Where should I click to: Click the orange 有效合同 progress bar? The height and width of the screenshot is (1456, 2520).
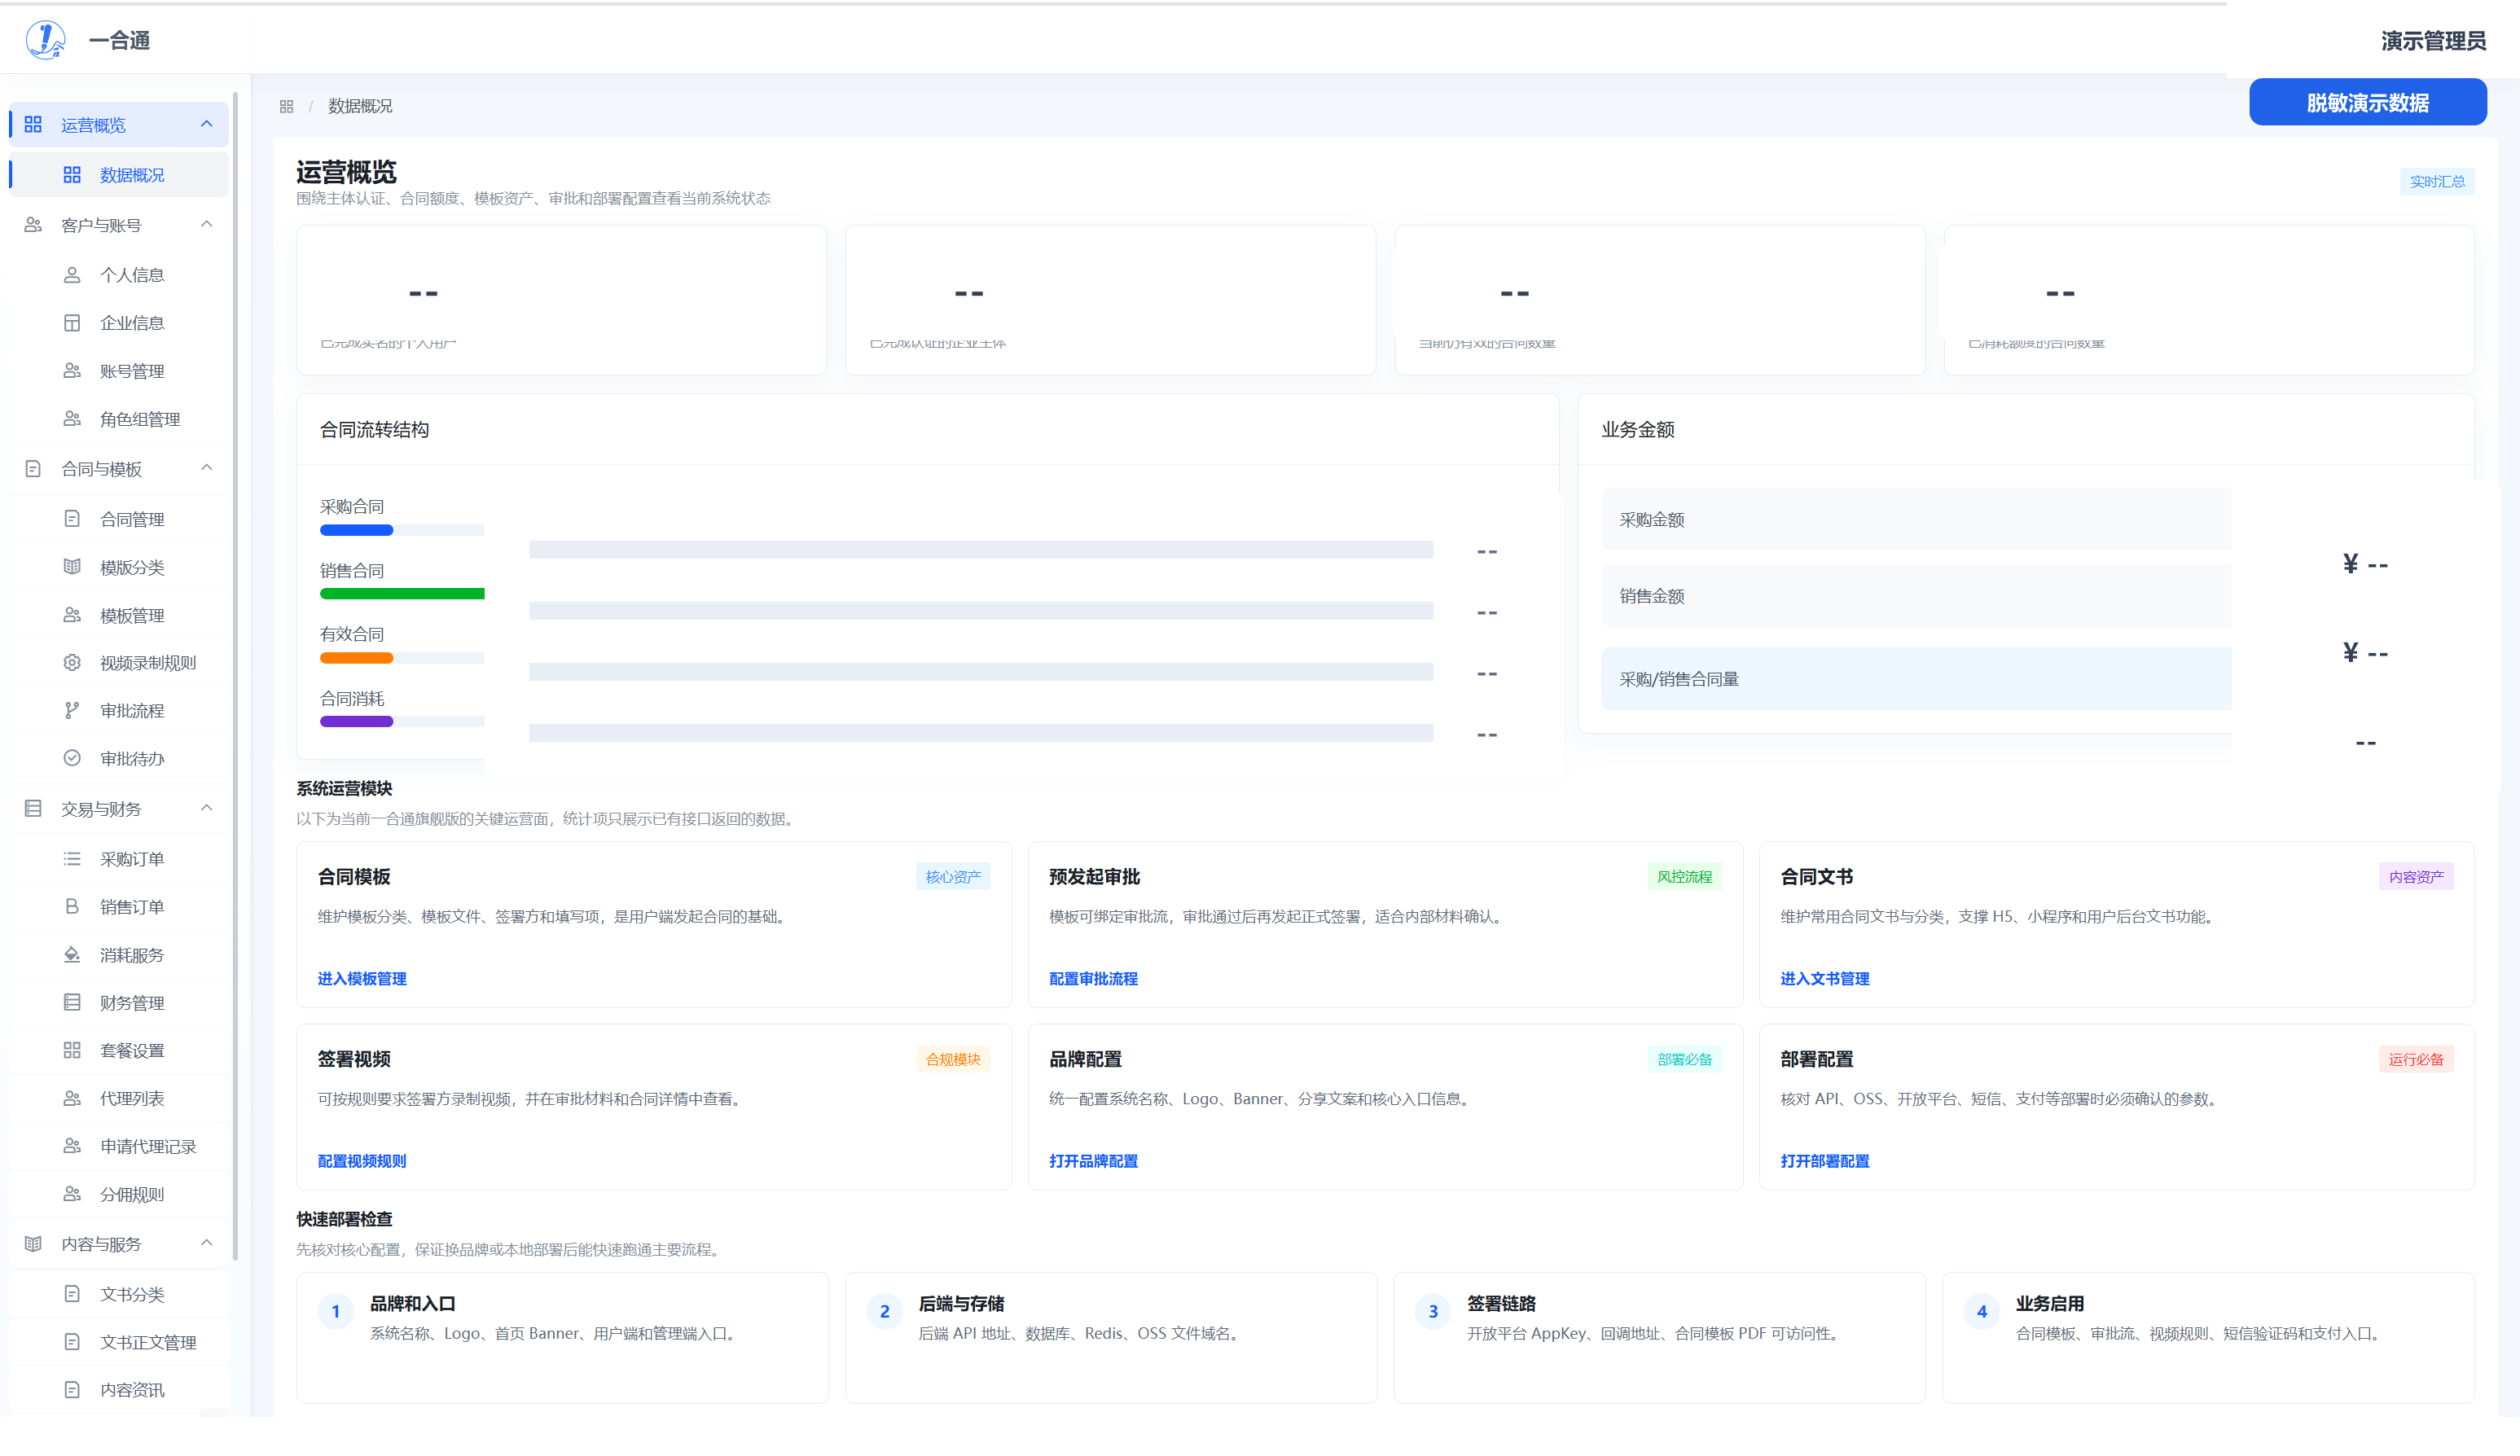pyautogui.click(x=356, y=658)
